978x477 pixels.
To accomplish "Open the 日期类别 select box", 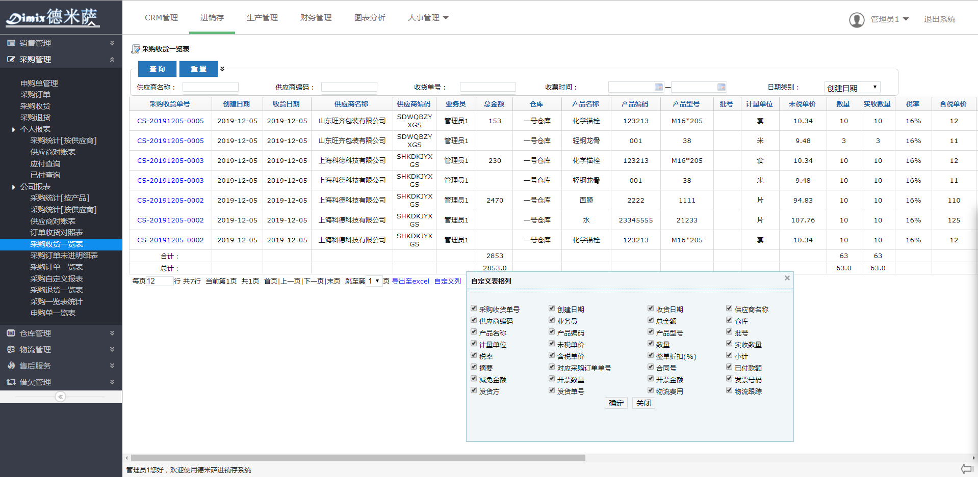I will 852,88.
